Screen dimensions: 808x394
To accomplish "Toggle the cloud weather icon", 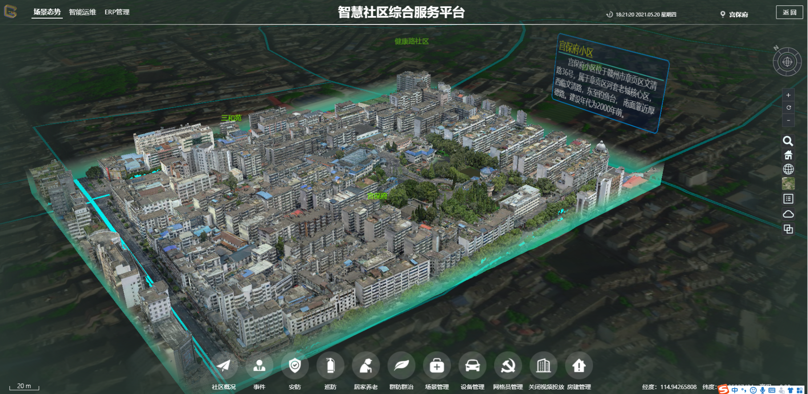I will pyautogui.click(x=788, y=214).
